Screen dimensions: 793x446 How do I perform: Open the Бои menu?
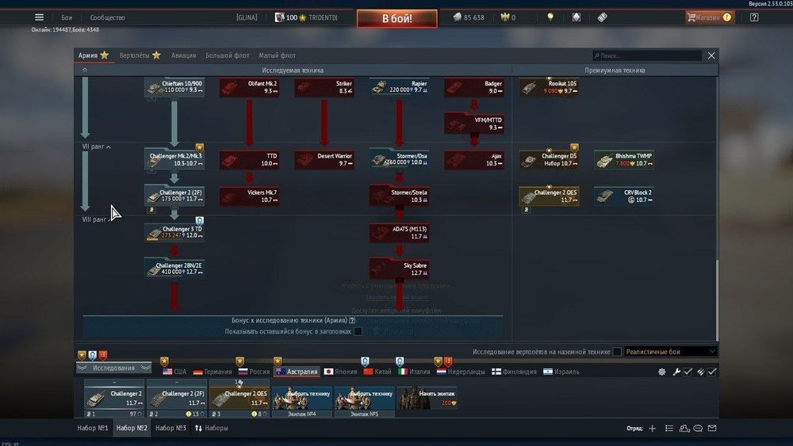coord(67,17)
